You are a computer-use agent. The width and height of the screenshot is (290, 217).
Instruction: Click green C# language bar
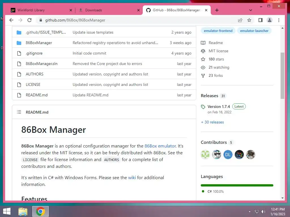point(237,185)
